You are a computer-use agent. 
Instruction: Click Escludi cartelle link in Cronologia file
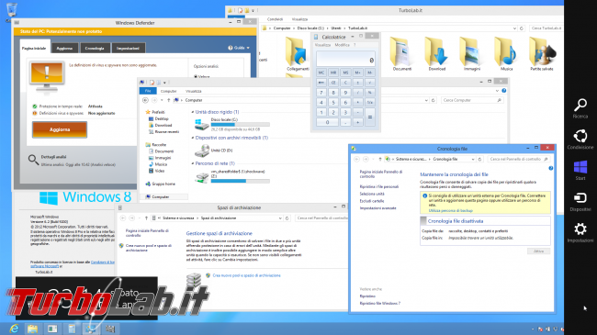pos(372,201)
